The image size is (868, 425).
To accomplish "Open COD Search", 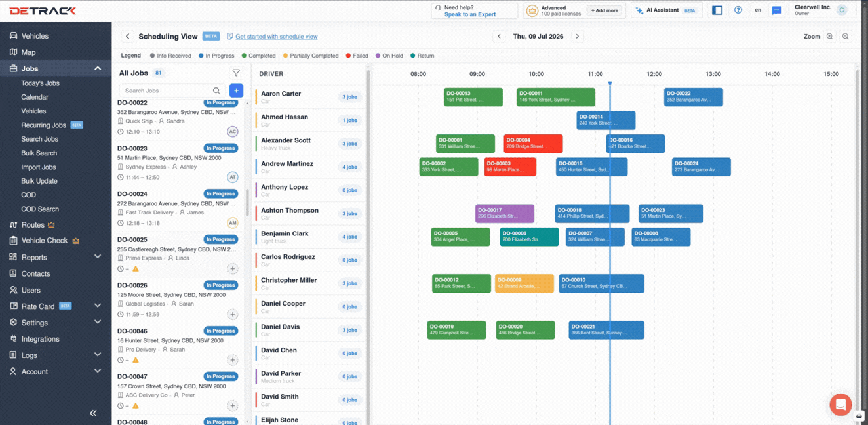I will point(39,209).
